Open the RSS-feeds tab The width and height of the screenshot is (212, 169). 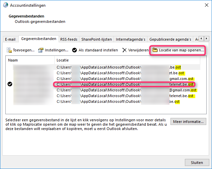click(x=69, y=39)
